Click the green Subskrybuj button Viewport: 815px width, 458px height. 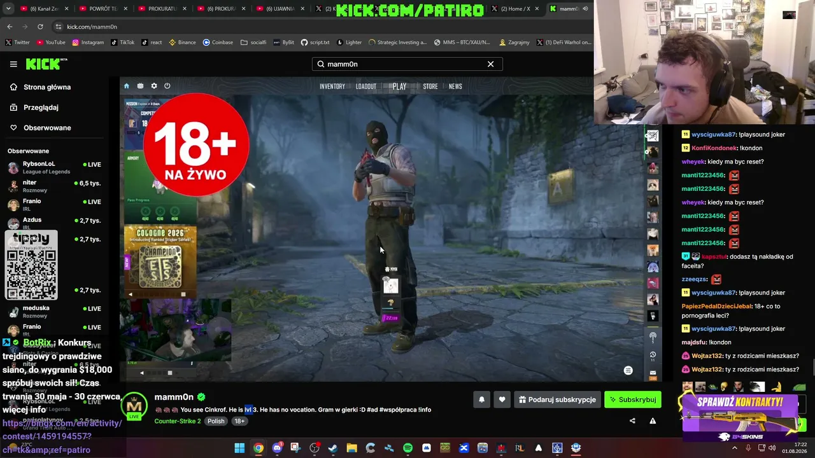633,399
